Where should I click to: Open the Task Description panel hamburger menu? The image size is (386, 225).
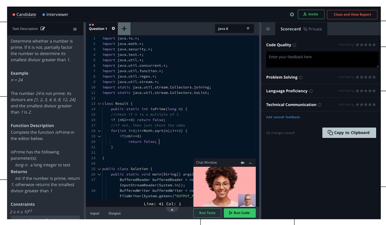click(x=75, y=29)
